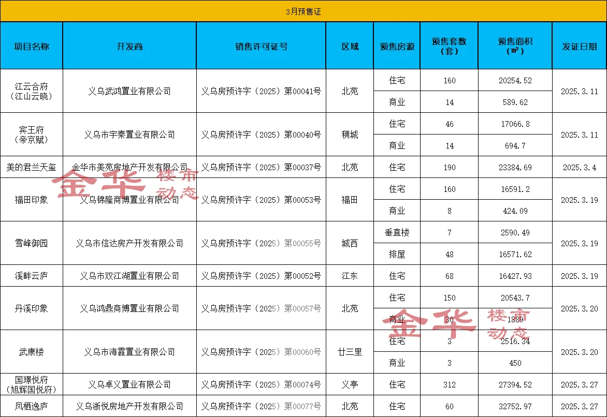The height and width of the screenshot is (417, 607).
Task: Select the 区域 column header
Action: [350, 46]
